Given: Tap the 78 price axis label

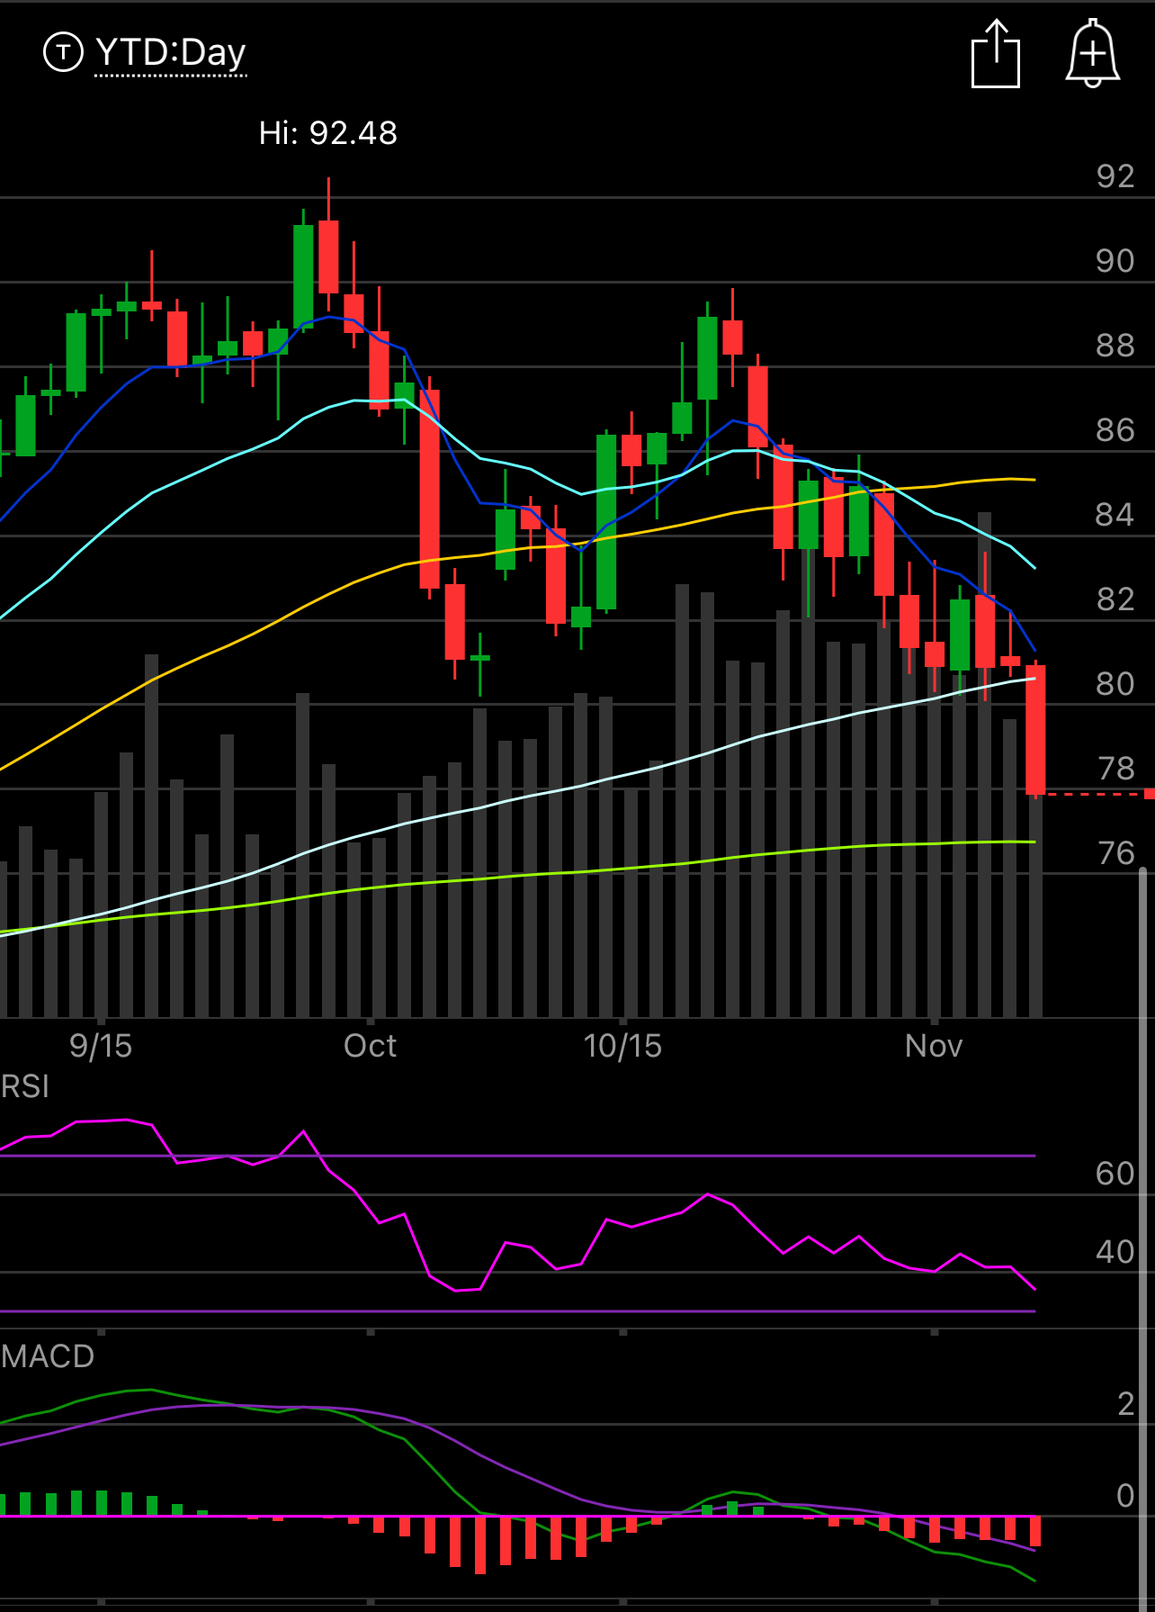Looking at the screenshot, I should click(1115, 769).
